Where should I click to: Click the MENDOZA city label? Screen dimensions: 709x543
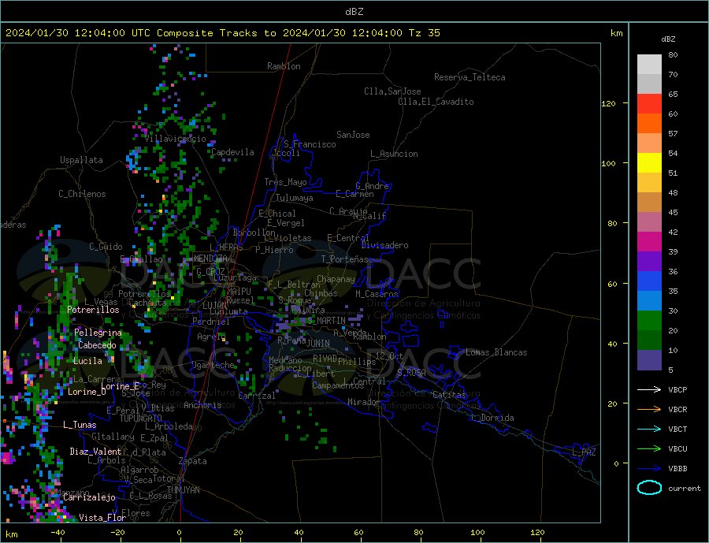pos(211,258)
